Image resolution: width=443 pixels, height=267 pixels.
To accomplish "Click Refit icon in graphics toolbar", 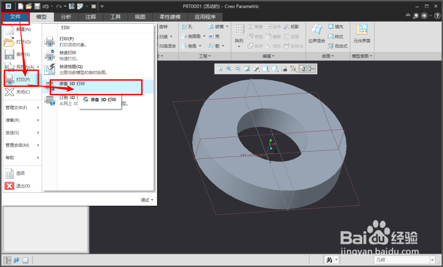I will point(220,69).
